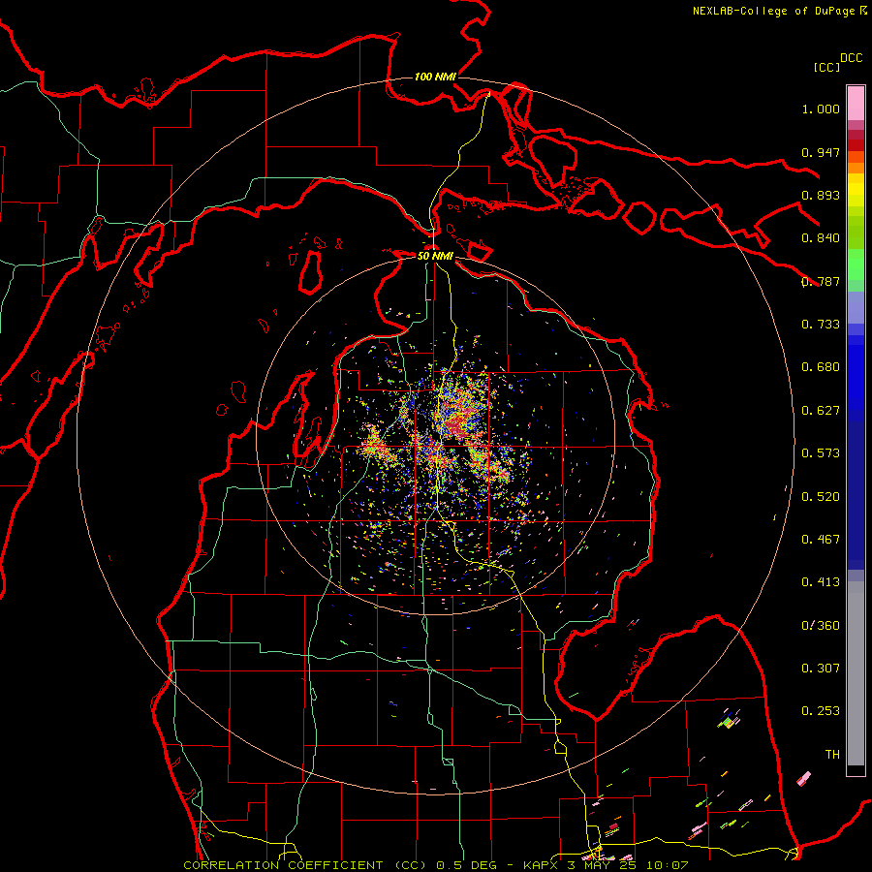Image resolution: width=872 pixels, height=872 pixels.
Task: Select the 0.253 legend value
Action: point(821,711)
